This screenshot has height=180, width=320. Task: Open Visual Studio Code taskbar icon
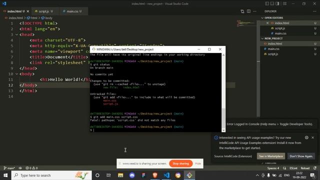[166, 175]
